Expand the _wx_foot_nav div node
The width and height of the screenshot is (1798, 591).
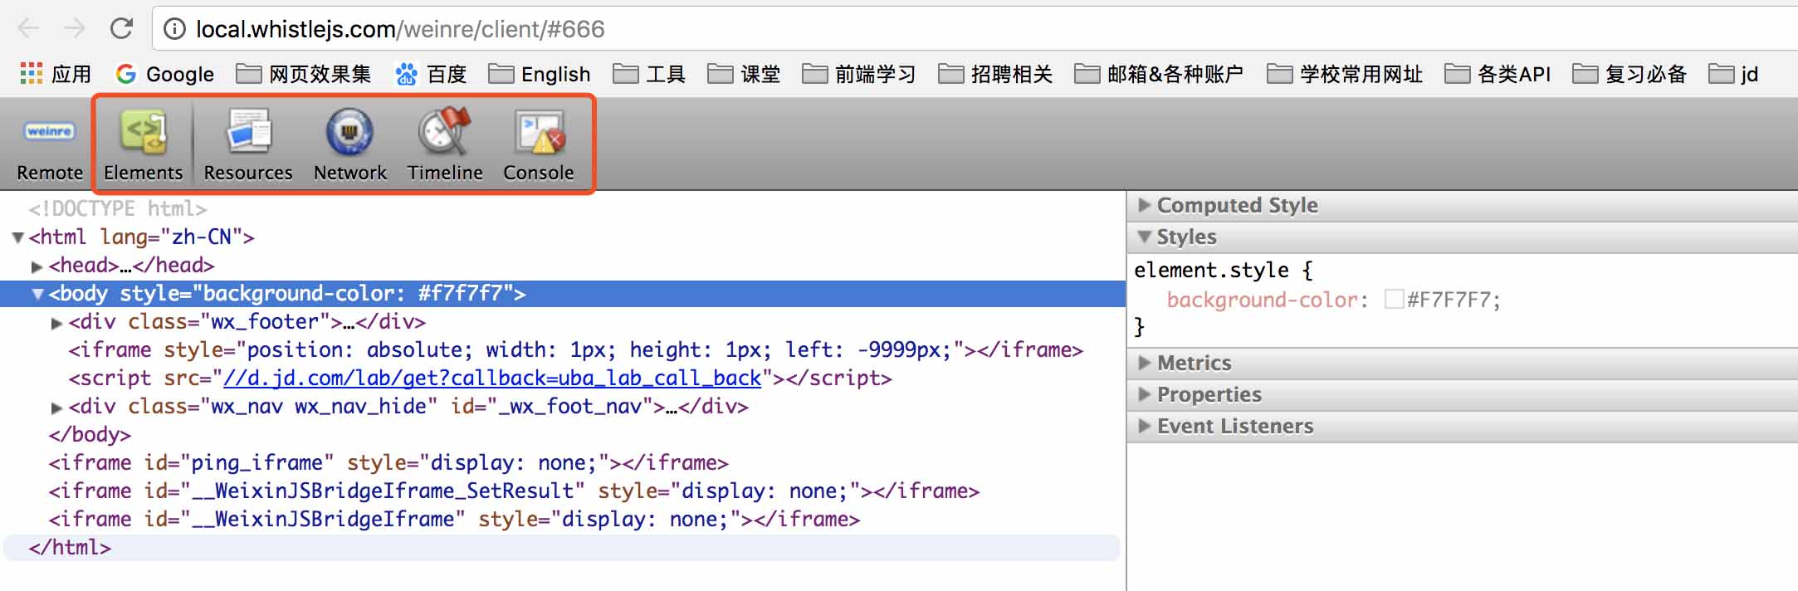pyautogui.click(x=56, y=408)
